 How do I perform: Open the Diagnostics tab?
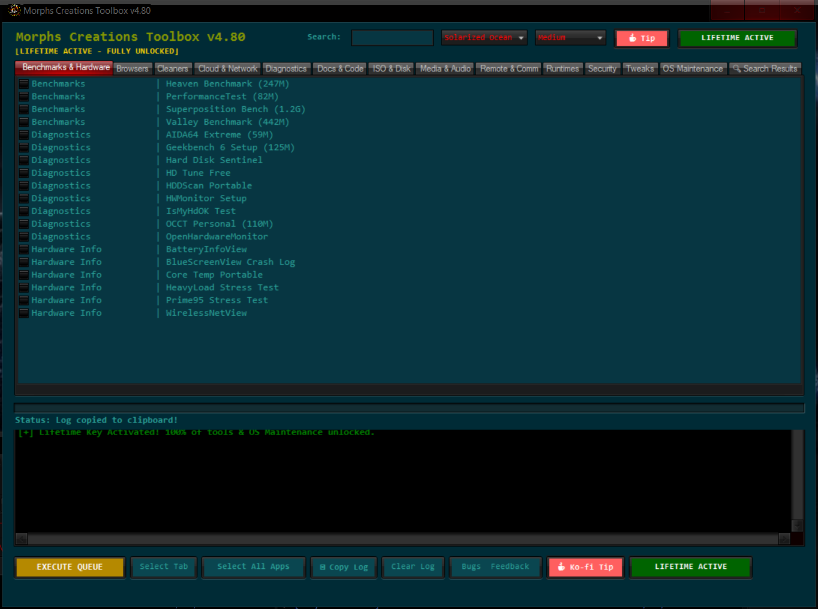(x=286, y=69)
